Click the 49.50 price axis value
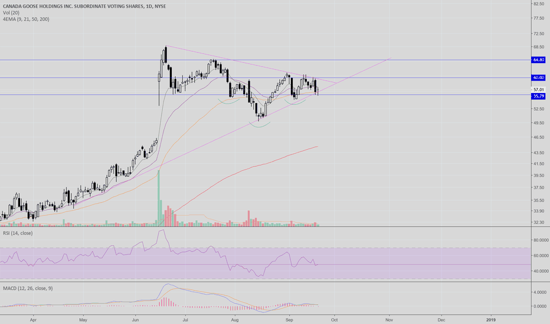 point(538,123)
